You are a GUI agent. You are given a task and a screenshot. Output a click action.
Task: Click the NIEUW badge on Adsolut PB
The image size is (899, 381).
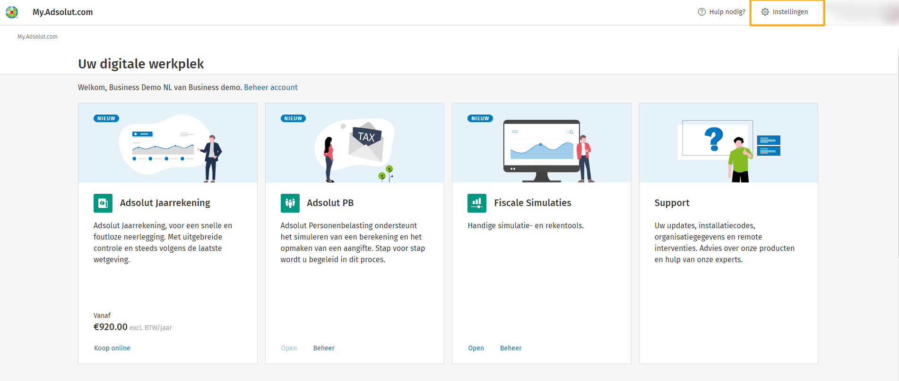pos(293,118)
